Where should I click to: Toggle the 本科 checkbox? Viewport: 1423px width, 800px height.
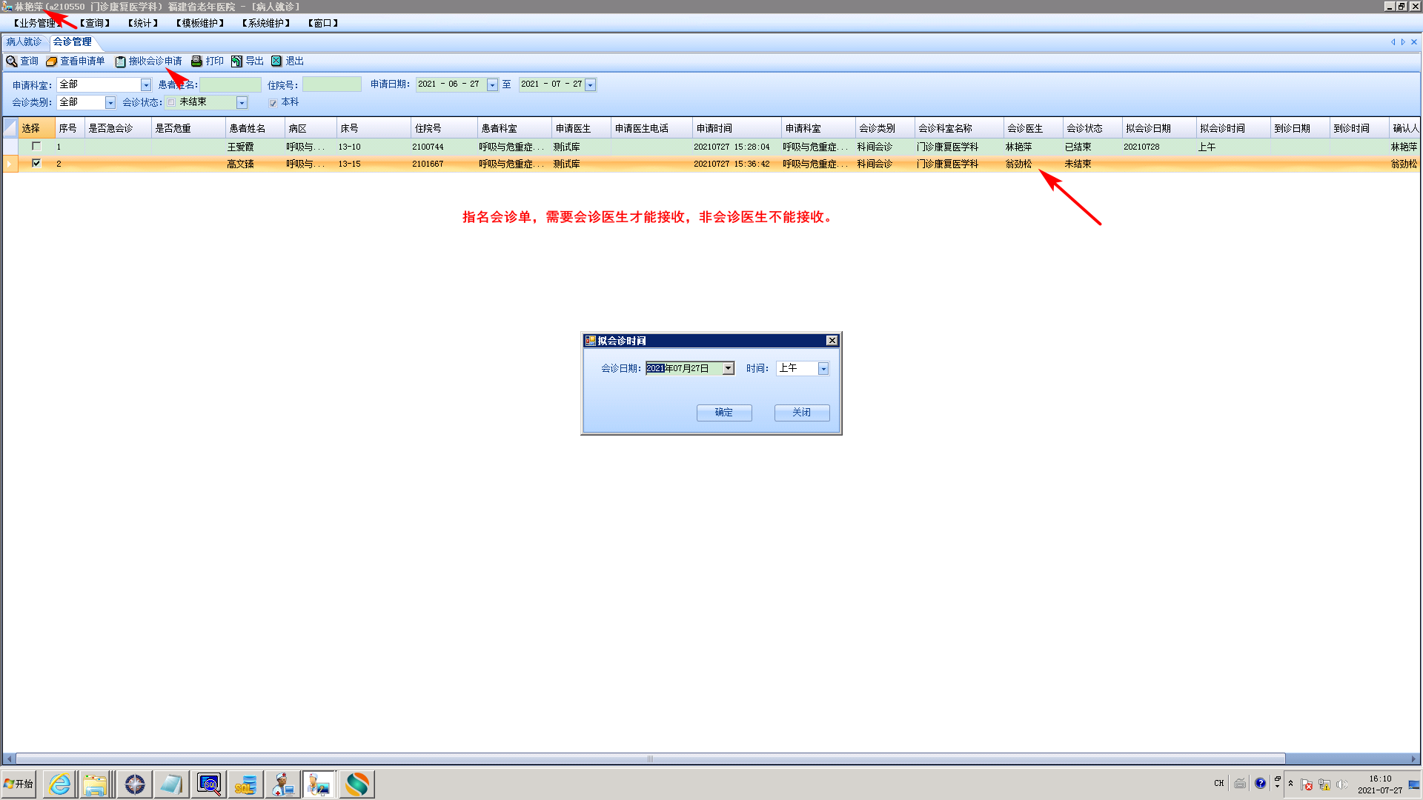click(273, 103)
